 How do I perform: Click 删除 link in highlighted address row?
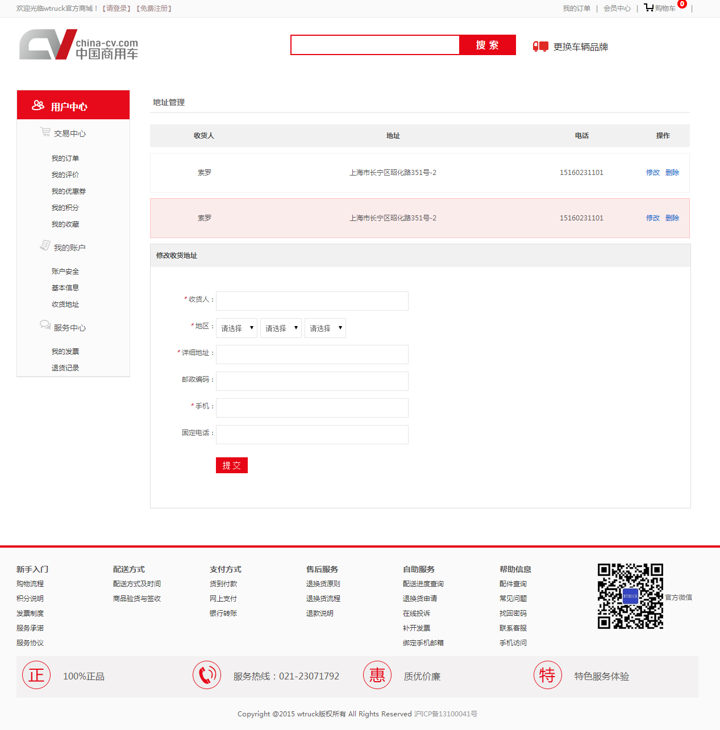tap(672, 218)
